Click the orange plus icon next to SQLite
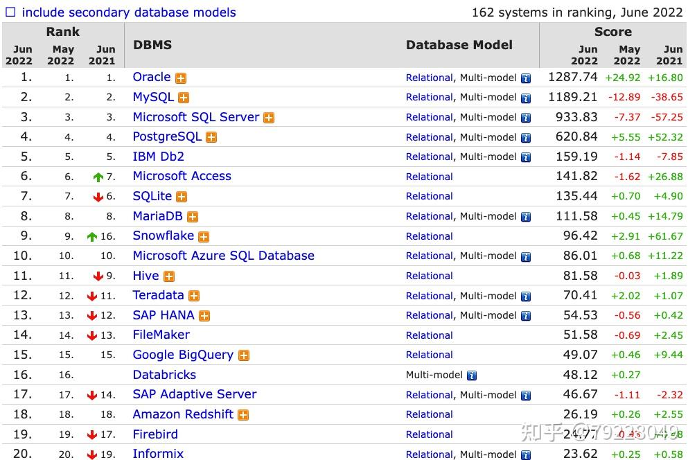The width and height of the screenshot is (697, 460). coord(182,197)
